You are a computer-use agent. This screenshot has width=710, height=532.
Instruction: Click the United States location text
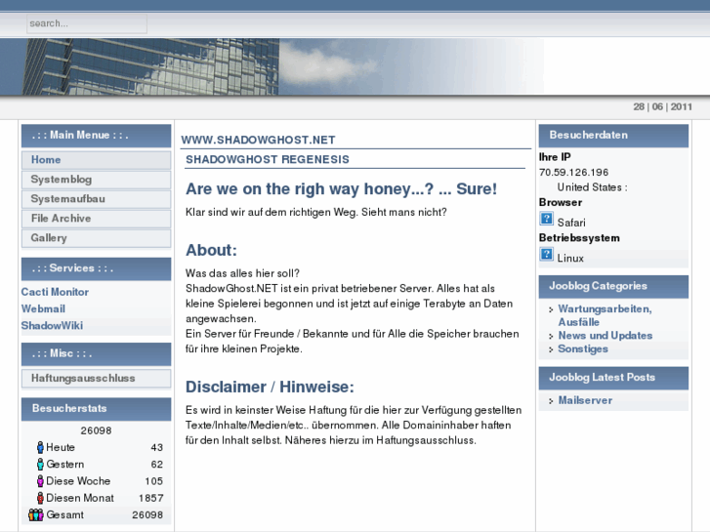592,187
